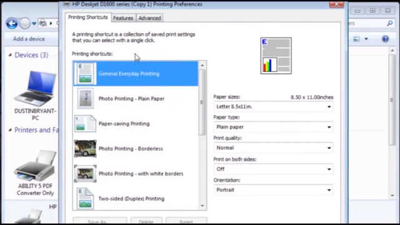
Task: Switch to the Features tab
Action: [123, 18]
